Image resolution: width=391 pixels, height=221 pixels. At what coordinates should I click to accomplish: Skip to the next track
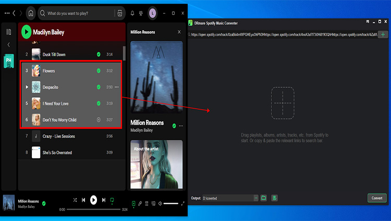[x=104, y=200]
